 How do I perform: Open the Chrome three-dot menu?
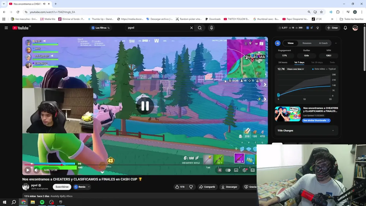pyautogui.click(x=362, y=12)
